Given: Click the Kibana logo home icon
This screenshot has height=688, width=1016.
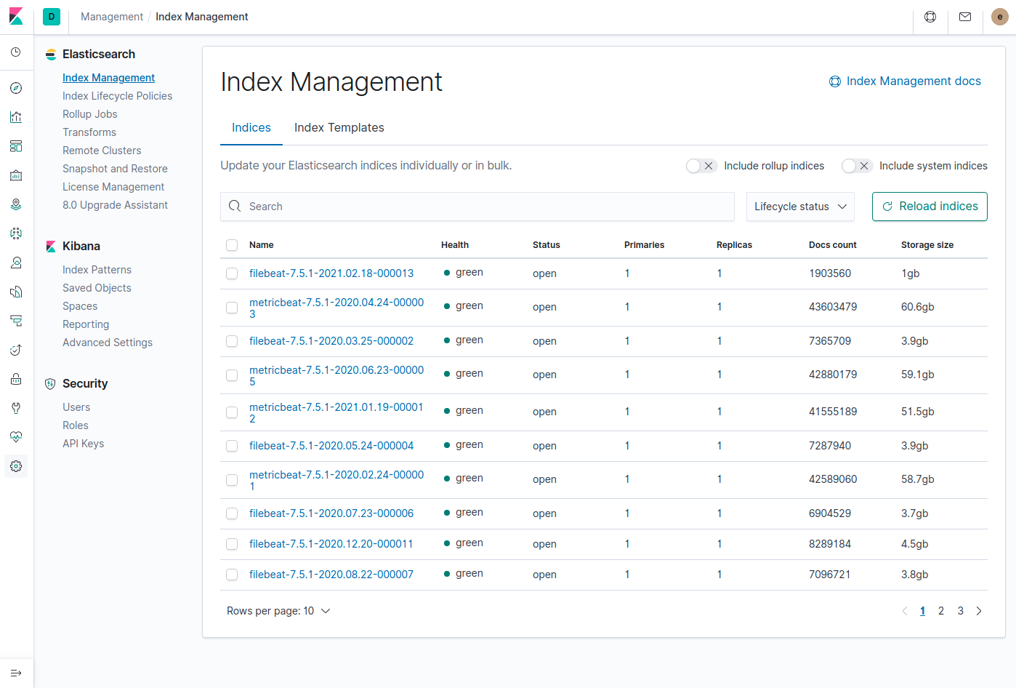Looking at the screenshot, I should tap(16, 17).
